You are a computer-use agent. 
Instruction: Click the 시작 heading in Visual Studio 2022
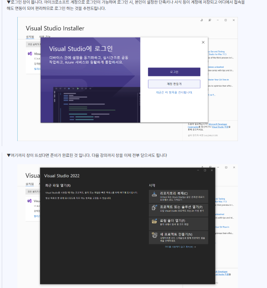point(152,186)
